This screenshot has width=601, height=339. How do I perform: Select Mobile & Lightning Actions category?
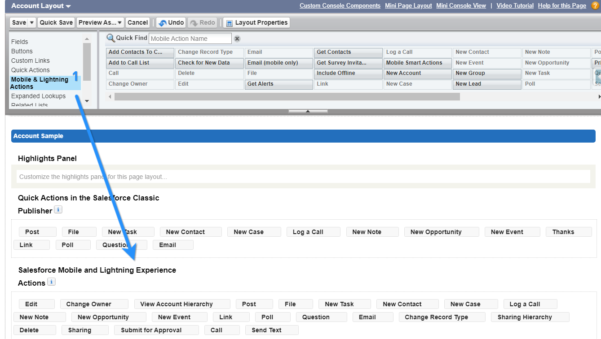(x=45, y=83)
